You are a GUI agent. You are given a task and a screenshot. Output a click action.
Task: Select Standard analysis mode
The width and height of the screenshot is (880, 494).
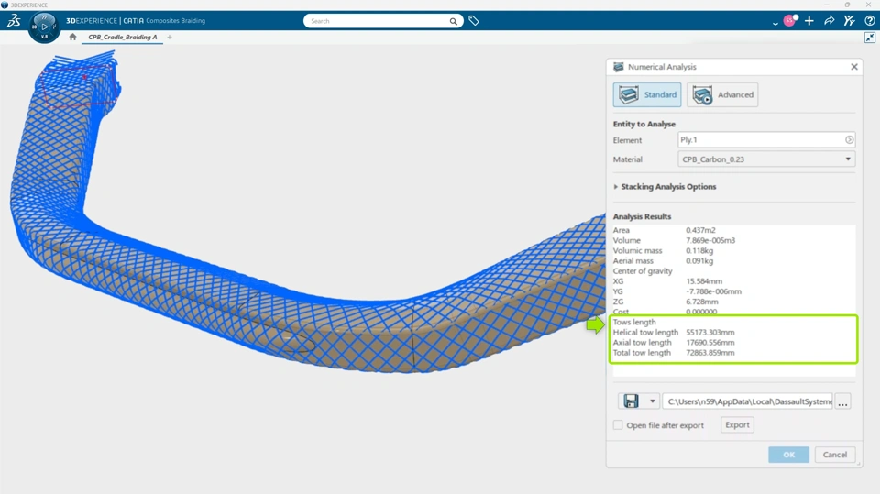point(647,95)
